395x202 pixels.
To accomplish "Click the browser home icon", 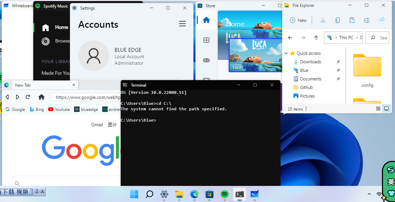I will click(x=41, y=97).
